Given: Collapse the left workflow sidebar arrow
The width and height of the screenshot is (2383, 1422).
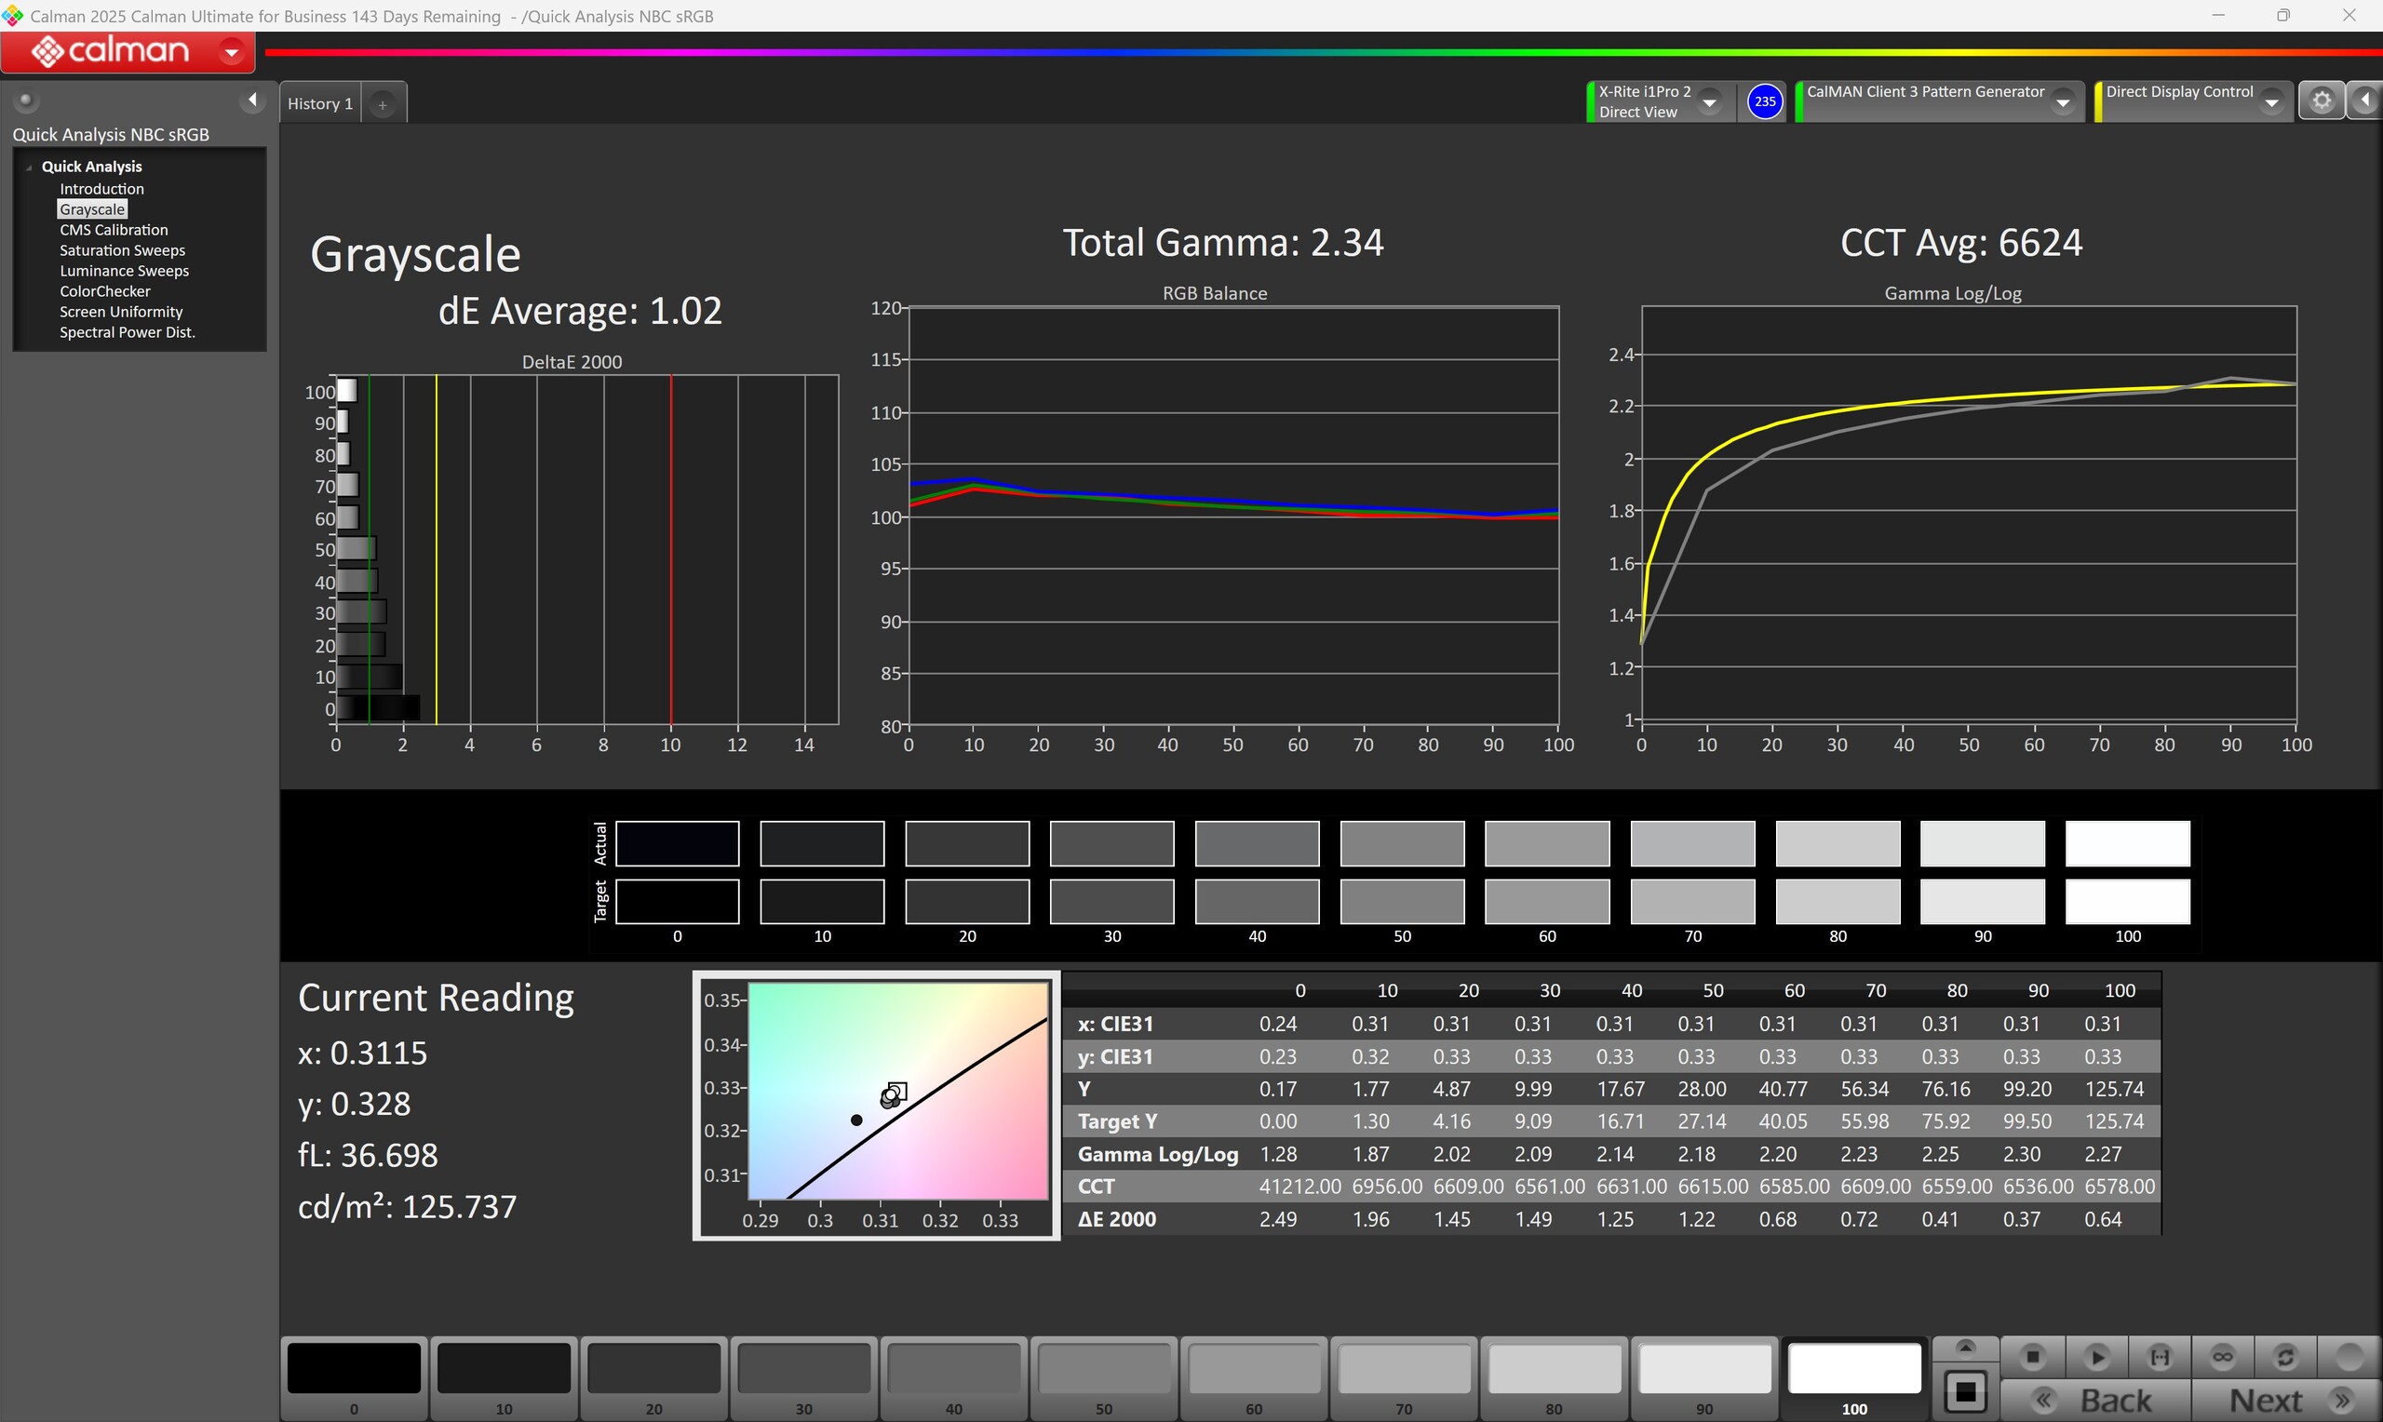Looking at the screenshot, I should click(252, 100).
